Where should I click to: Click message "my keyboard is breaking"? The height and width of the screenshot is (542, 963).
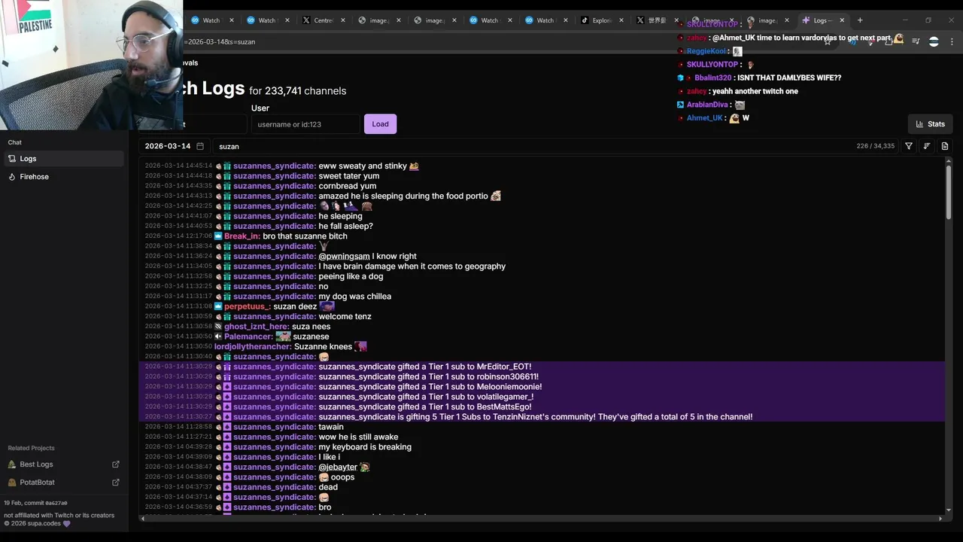pyautogui.click(x=365, y=447)
